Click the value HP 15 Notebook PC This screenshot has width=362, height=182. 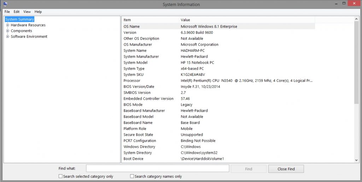point(197,63)
